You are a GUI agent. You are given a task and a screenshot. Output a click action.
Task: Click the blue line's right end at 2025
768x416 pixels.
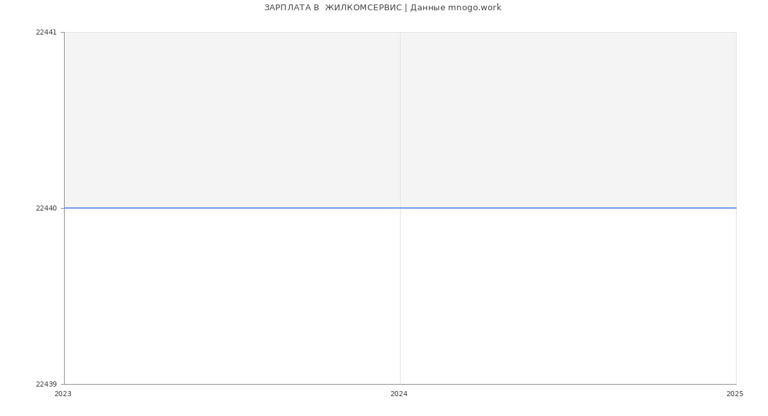735,208
